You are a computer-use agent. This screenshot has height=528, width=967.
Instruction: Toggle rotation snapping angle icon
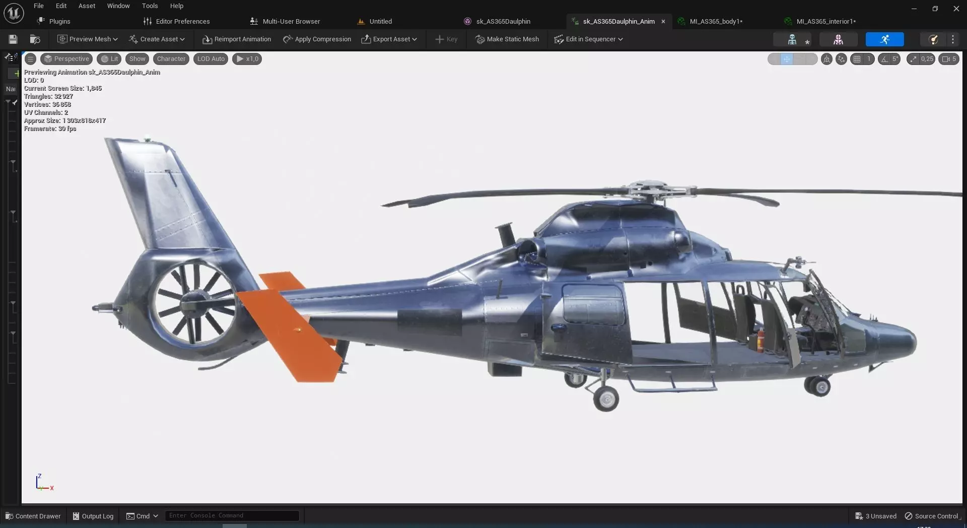tap(884, 59)
